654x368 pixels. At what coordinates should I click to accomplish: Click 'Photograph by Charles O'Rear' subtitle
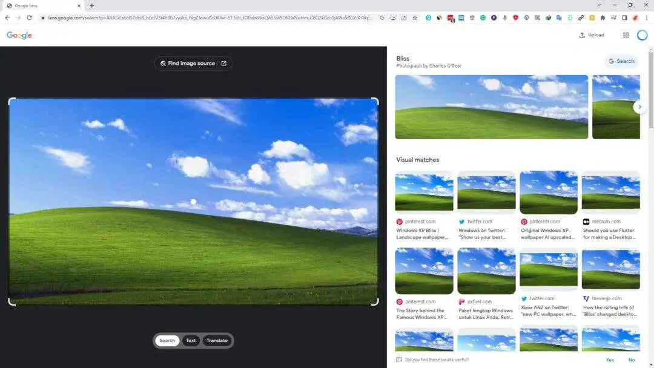pyautogui.click(x=428, y=66)
